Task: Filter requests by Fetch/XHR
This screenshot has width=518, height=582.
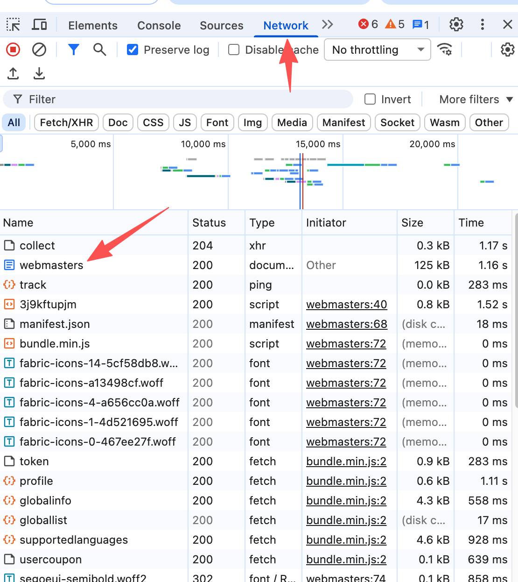Action: 66,123
